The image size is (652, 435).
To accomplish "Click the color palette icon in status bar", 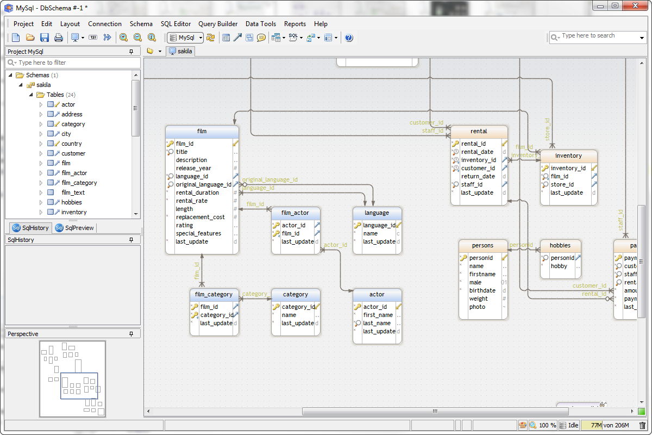I will (523, 425).
